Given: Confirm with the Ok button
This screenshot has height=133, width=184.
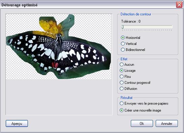Looking at the screenshot, I should coord(142,124).
